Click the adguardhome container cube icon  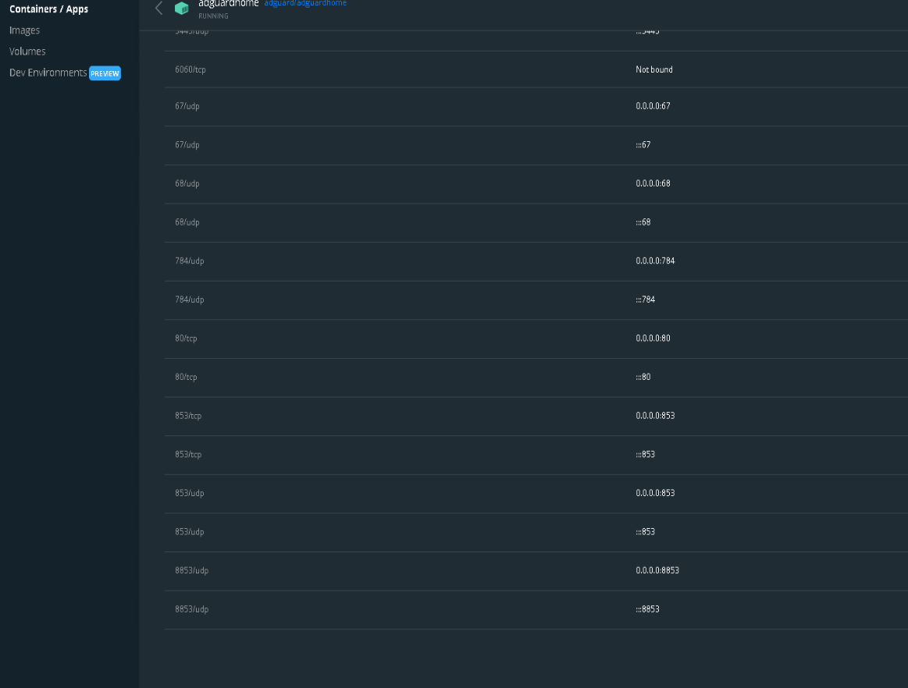click(x=182, y=8)
